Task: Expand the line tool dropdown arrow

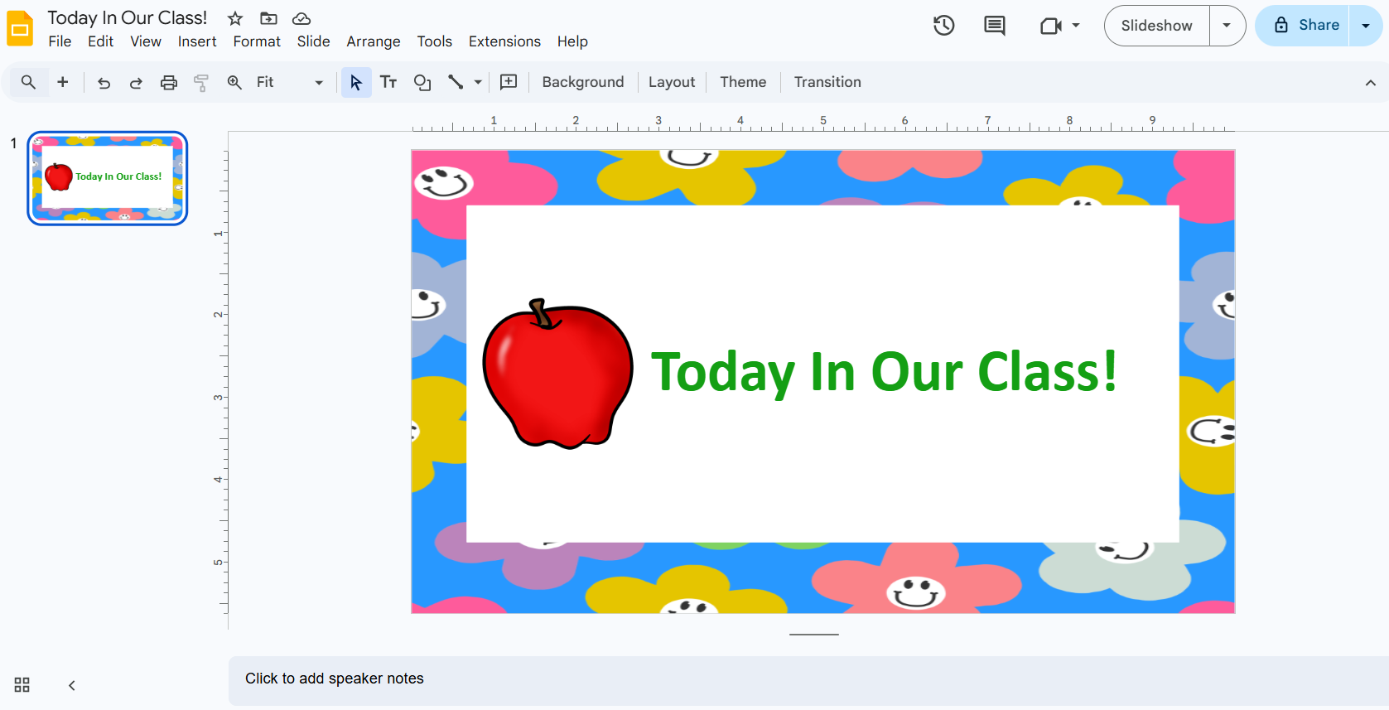Action: (478, 83)
